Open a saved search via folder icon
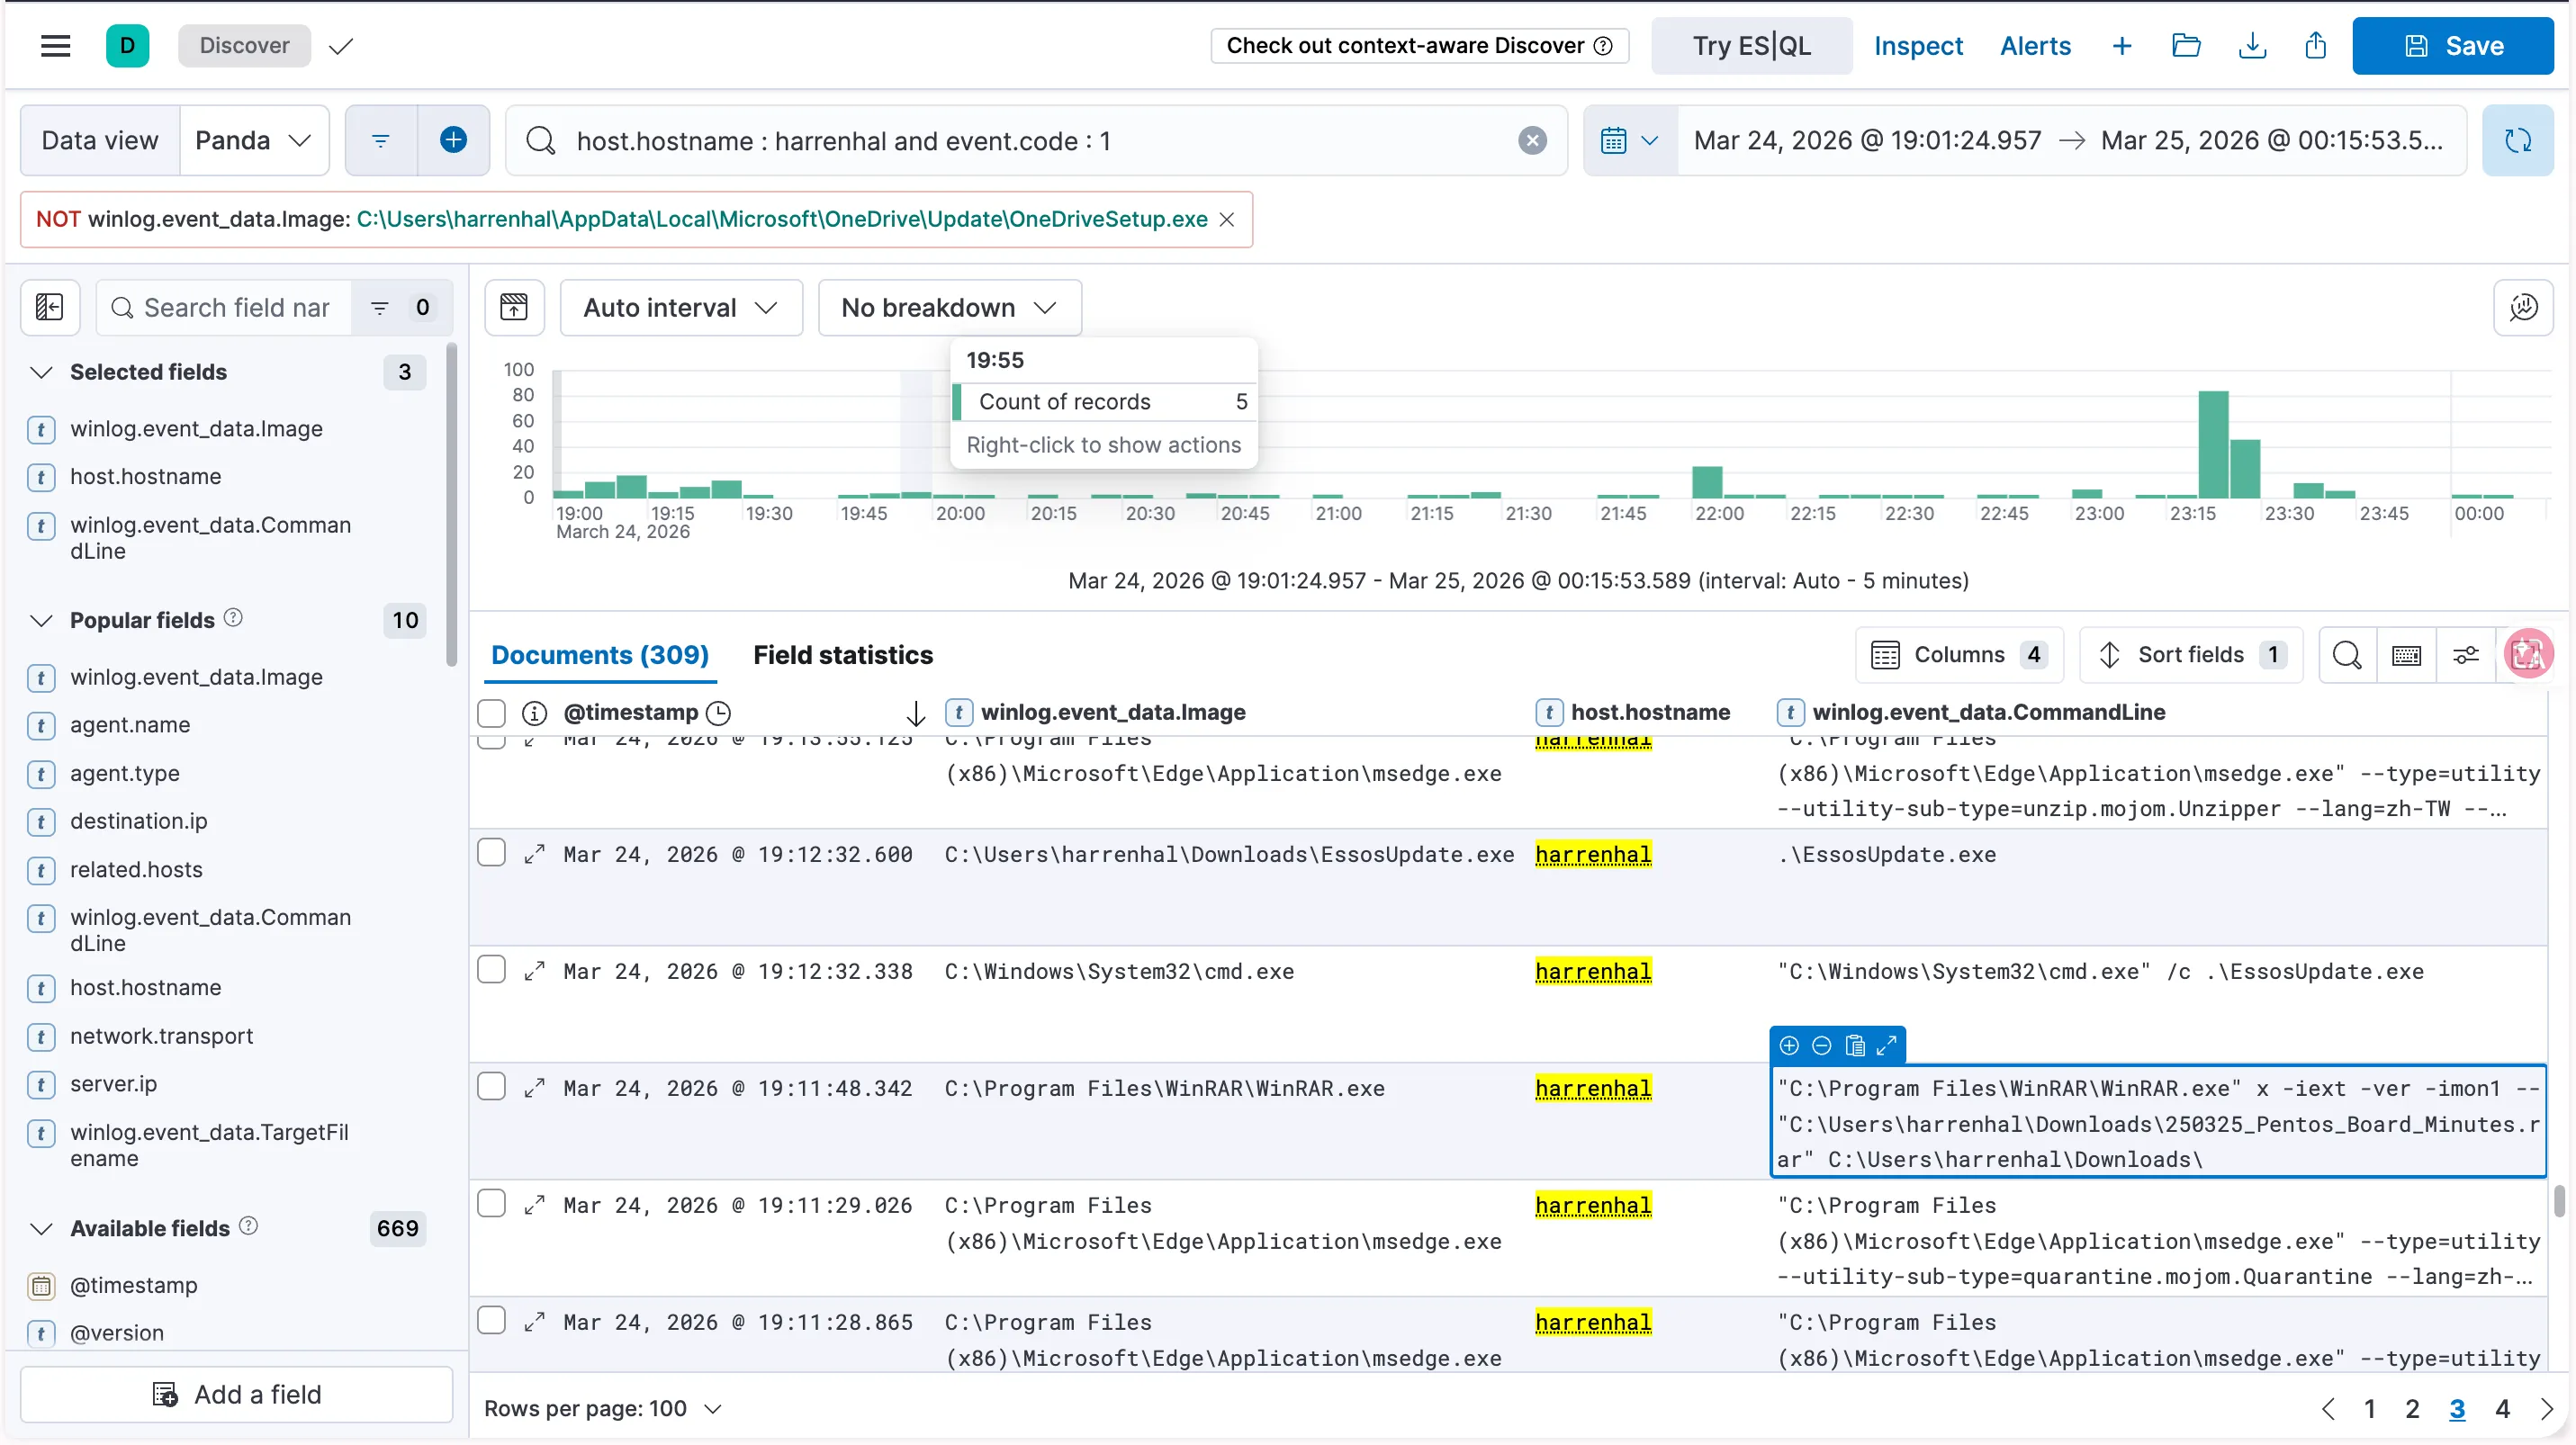The height and width of the screenshot is (1445, 2576). click(2186, 46)
